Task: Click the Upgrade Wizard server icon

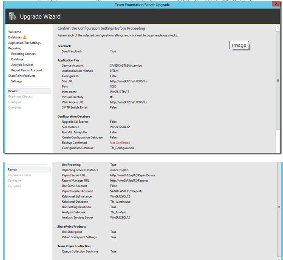Action: point(12,17)
